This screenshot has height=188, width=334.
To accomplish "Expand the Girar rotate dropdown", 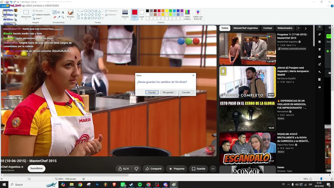I will pos(37,19).
